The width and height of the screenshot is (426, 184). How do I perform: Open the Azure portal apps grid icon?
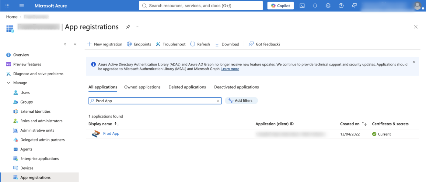(x=8, y=6)
